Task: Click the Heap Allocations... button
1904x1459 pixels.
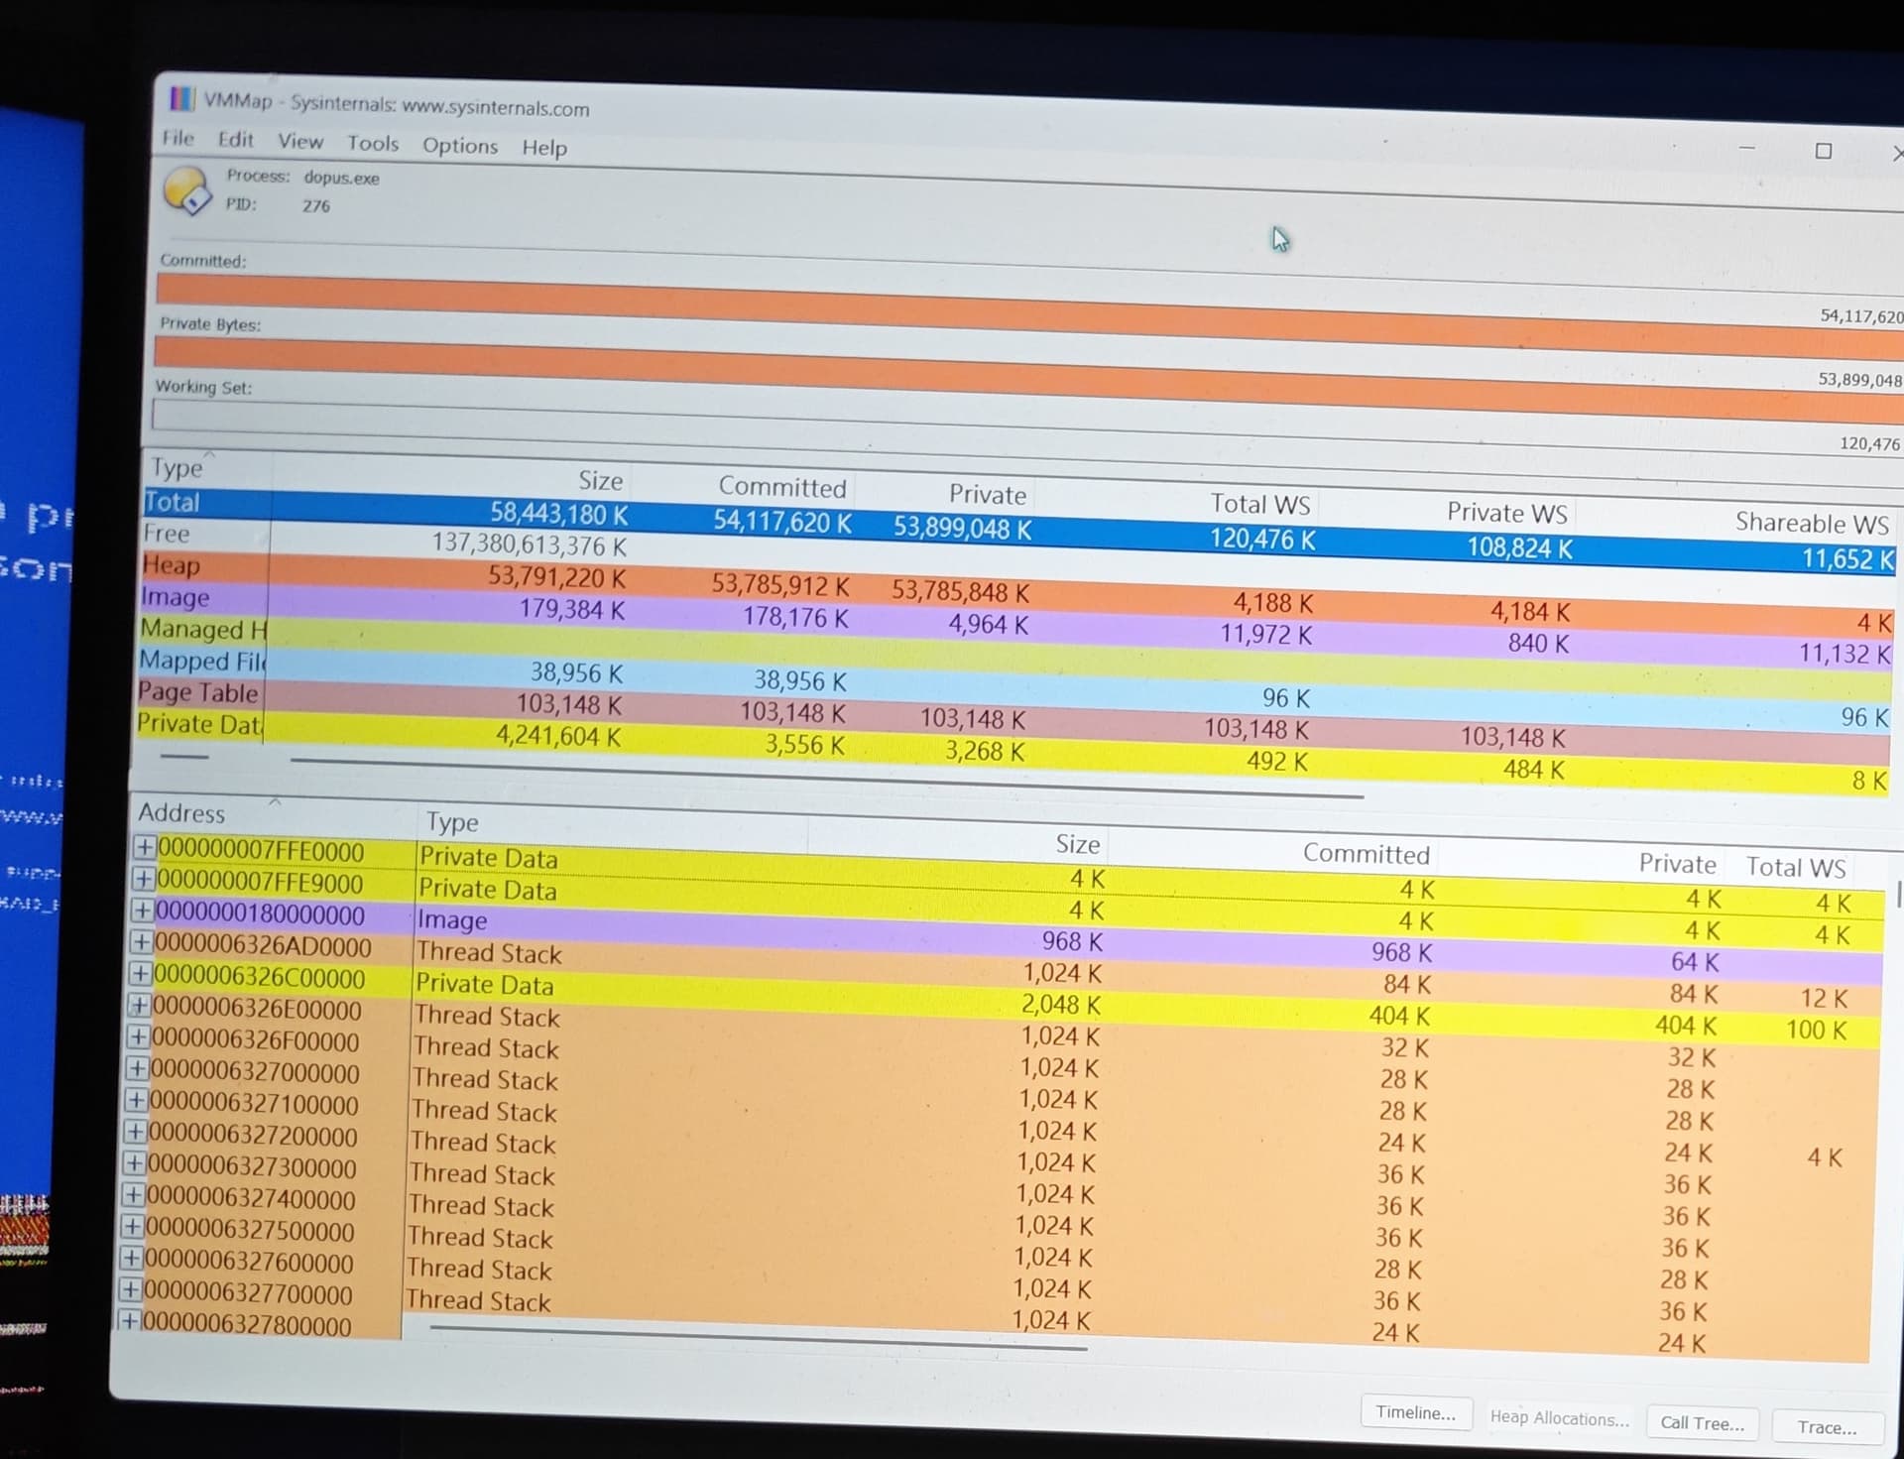Action: tap(1559, 1417)
